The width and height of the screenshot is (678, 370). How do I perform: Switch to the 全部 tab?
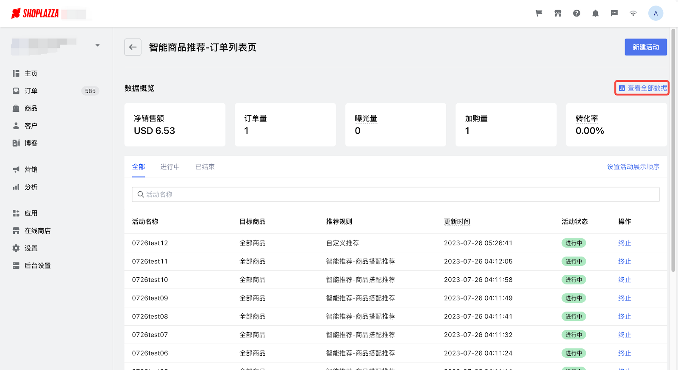pos(139,167)
